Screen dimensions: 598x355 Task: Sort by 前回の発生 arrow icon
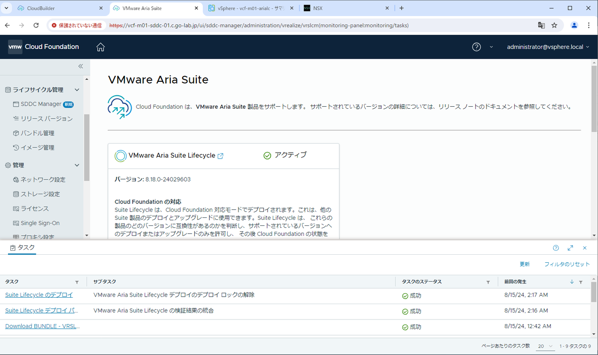tap(572, 282)
